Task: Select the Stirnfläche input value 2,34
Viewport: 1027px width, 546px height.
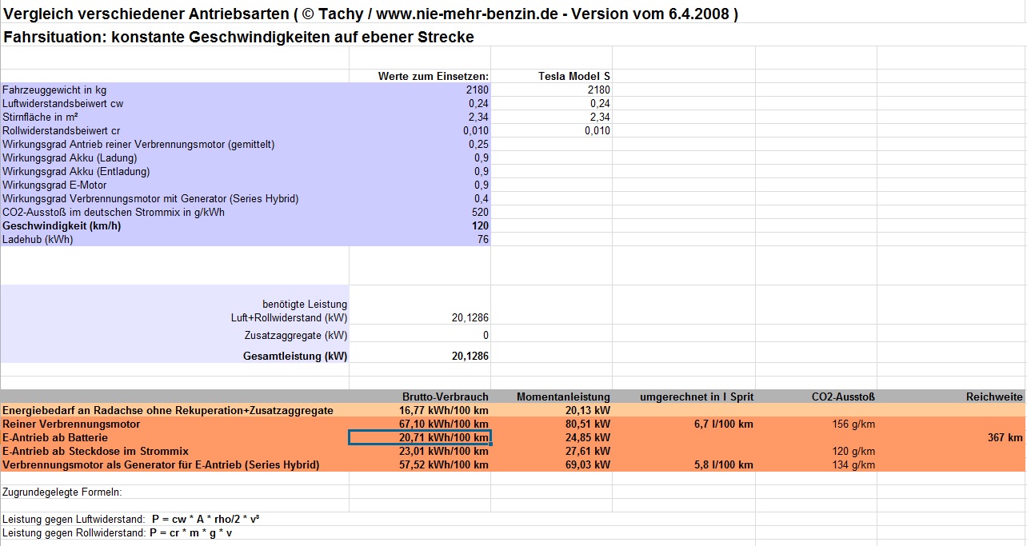Action: coord(477,117)
